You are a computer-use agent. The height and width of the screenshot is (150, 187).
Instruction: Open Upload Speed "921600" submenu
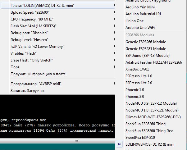tap(58, 12)
